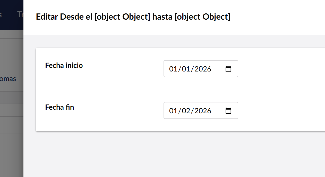Viewport: 325px width, 177px height.
Task: Select the year 2026 in Fecha inicio
Action: [x=203, y=69]
